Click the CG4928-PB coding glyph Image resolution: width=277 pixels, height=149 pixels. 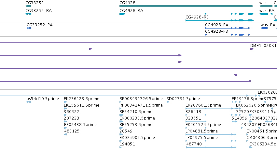(x=228, y=35)
